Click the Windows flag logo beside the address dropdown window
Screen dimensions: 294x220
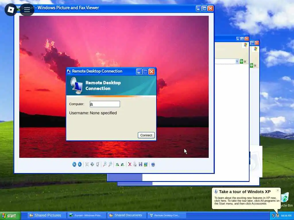pos(245,45)
